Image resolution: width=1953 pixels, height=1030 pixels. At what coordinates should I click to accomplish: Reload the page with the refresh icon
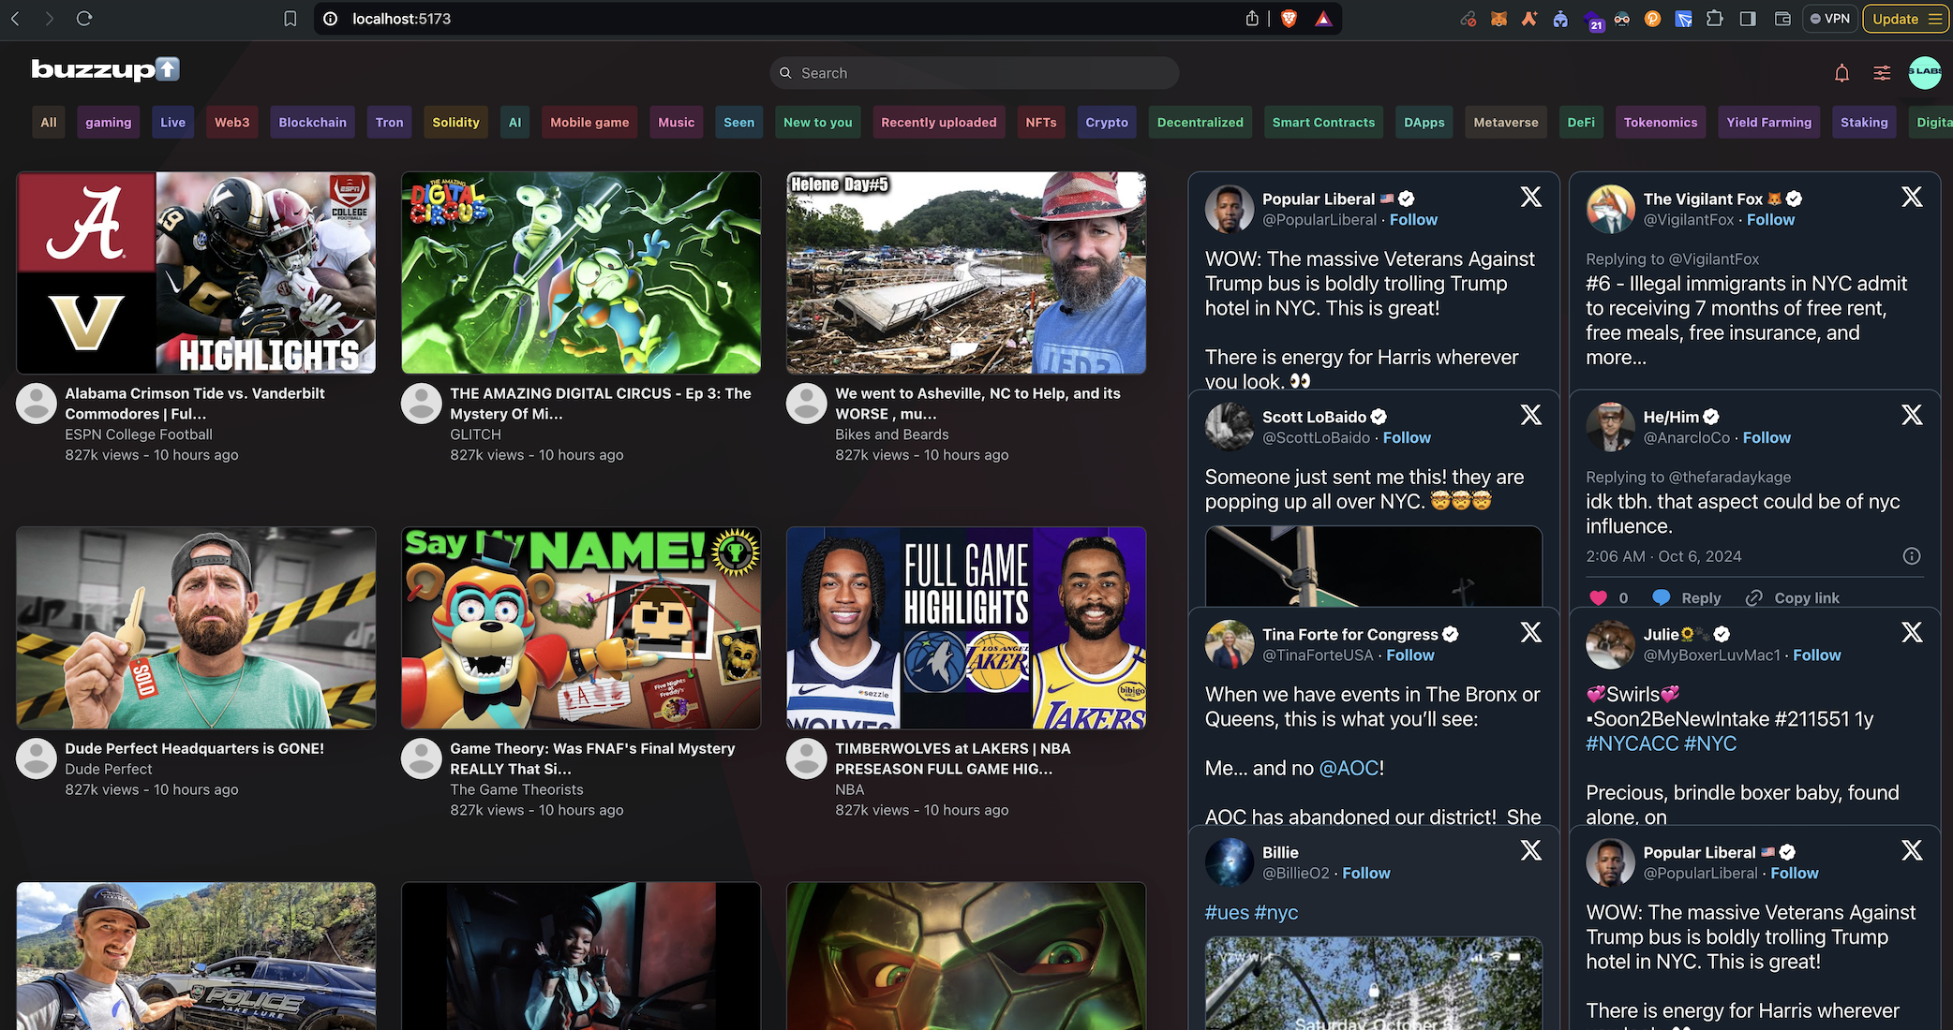pyautogui.click(x=84, y=19)
